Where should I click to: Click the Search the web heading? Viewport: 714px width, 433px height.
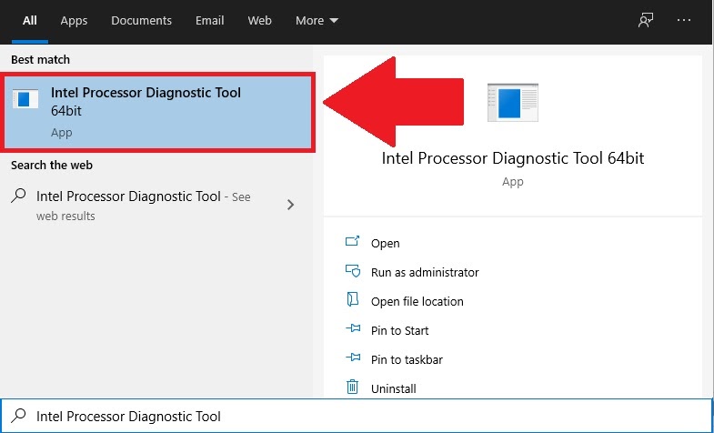[x=52, y=166]
